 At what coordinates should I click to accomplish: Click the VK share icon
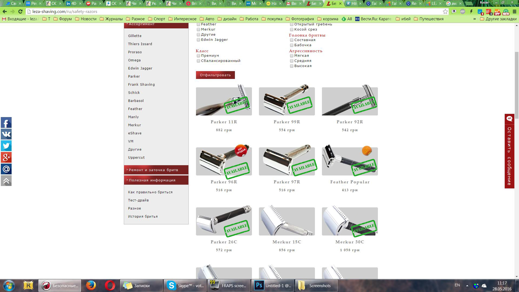click(x=6, y=134)
